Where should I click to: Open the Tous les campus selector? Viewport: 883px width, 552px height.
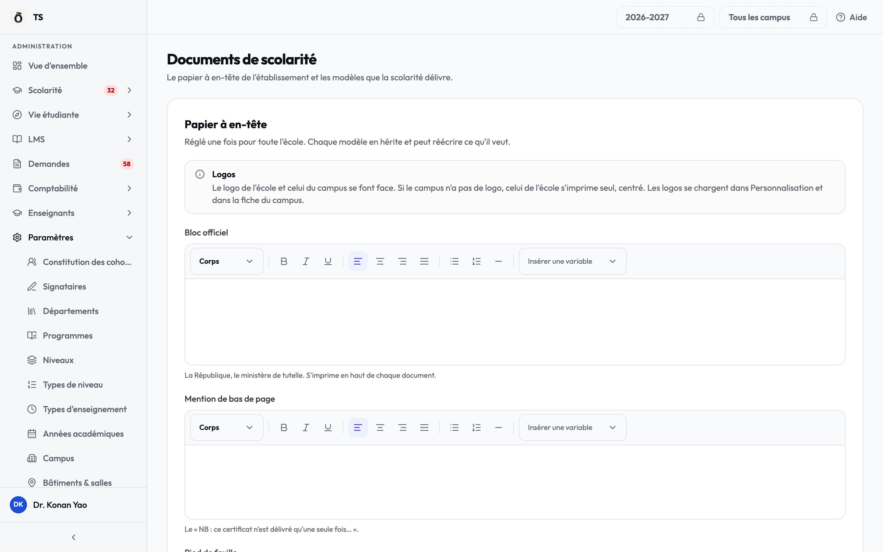tap(773, 17)
